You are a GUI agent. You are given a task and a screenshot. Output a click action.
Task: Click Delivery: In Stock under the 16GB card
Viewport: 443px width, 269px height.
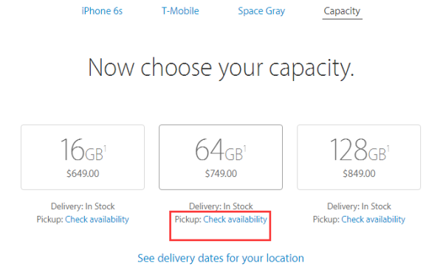[x=83, y=206]
